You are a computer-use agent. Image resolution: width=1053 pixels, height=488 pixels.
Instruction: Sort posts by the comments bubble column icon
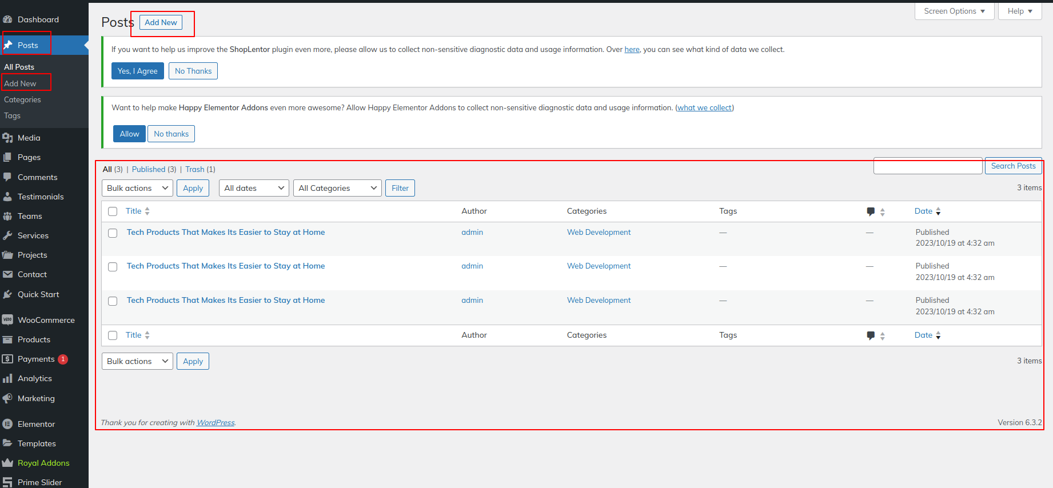click(x=871, y=211)
